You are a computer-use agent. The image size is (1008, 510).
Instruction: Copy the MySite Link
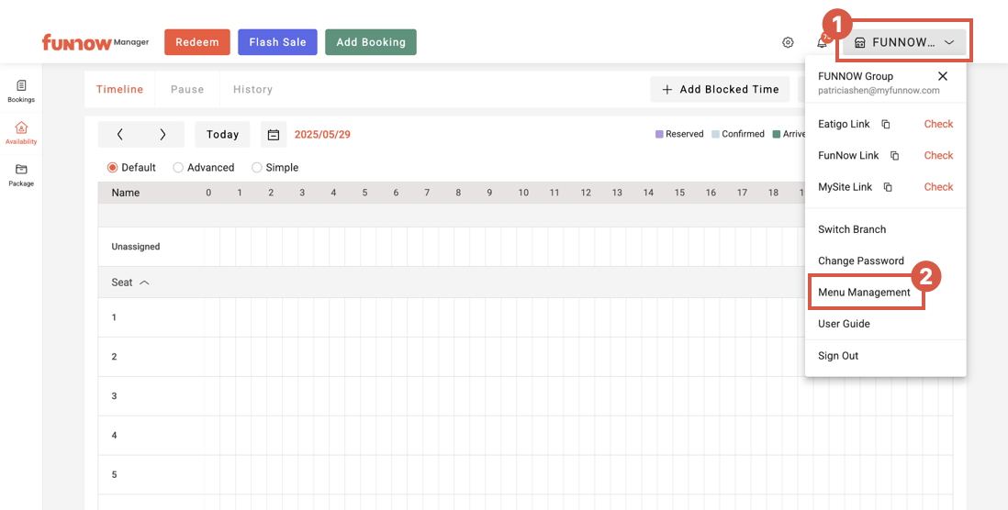click(x=888, y=187)
